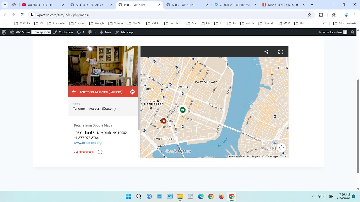
Task: Switch to Add Page WP Active tab
Action: point(91,5)
